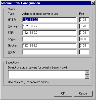Click the Port column header
Screen dimensions: 96x100
point(82,14)
